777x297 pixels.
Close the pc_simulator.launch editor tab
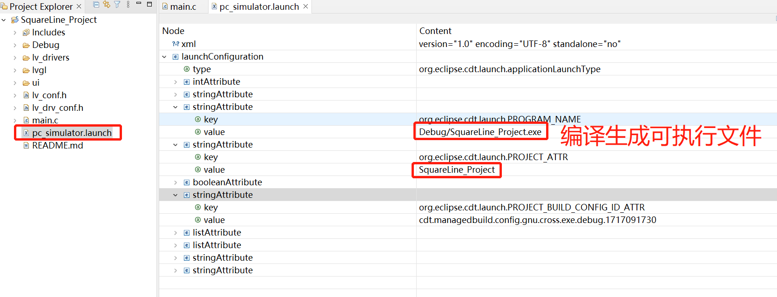point(306,7)
